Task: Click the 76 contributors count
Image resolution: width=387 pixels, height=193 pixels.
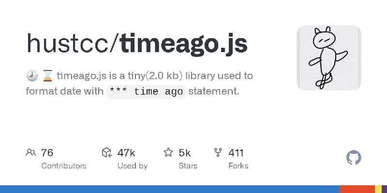Action: point(47,152)
